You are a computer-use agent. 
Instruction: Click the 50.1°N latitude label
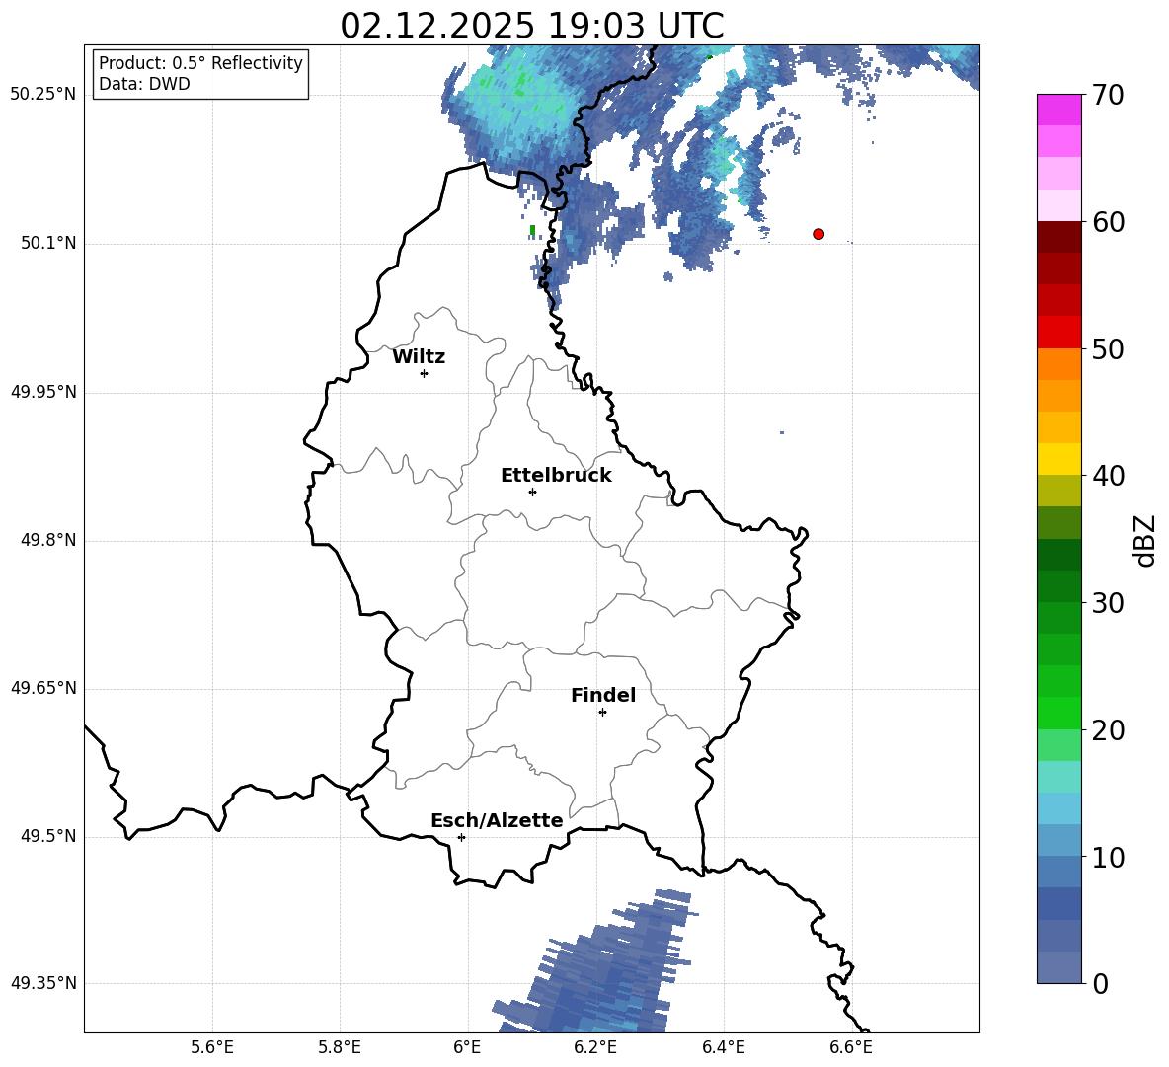click(48, 244)
